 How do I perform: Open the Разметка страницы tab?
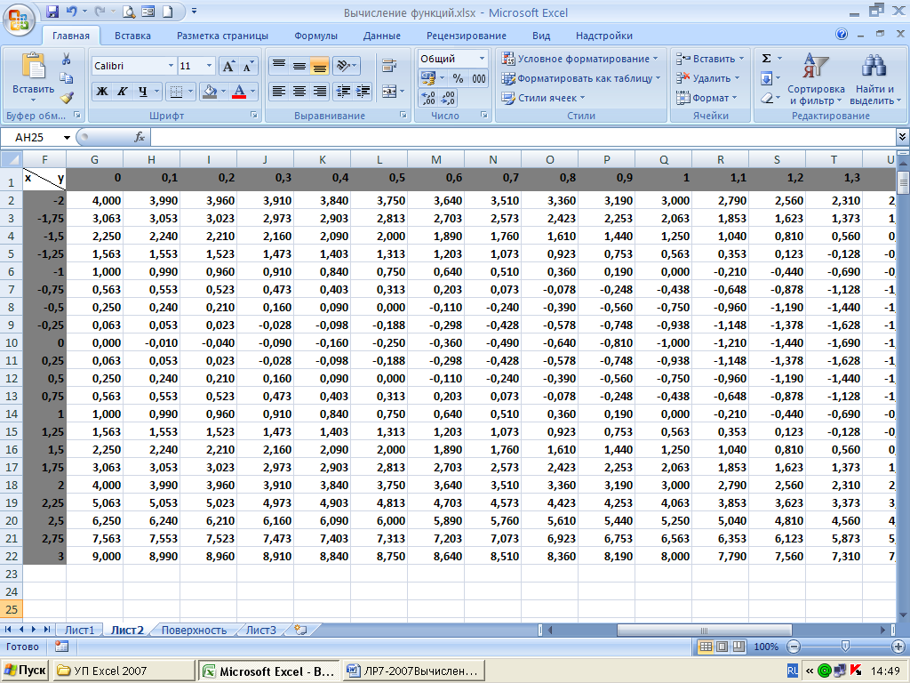pyautogui.click(x=222, y=36)
